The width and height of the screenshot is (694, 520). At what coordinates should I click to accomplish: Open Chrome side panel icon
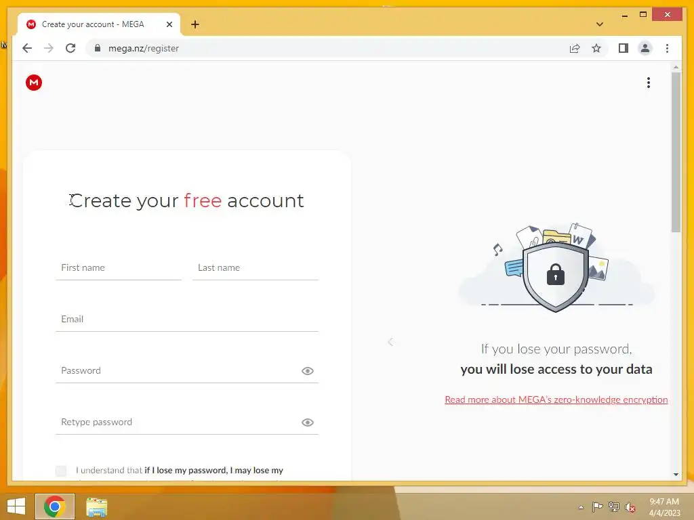[624, 48]
